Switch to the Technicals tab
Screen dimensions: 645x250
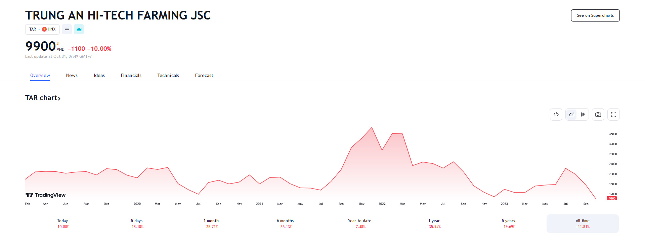pyautogui.click(x=168, y=75)
